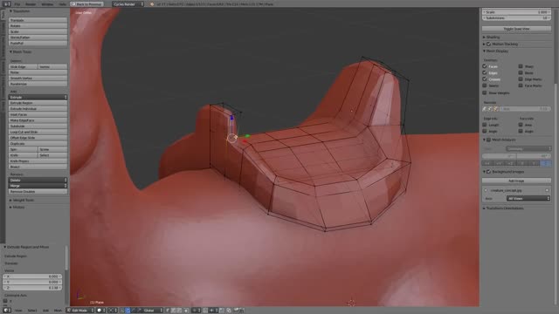
Task: Enable the Sharp overlay checkbox
Action: click(x=521, y=66)
